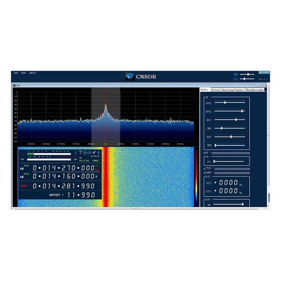The height and width of the screenshot is (281, 281).
Task: Click the TUNER button
Action: pos(95,161)
